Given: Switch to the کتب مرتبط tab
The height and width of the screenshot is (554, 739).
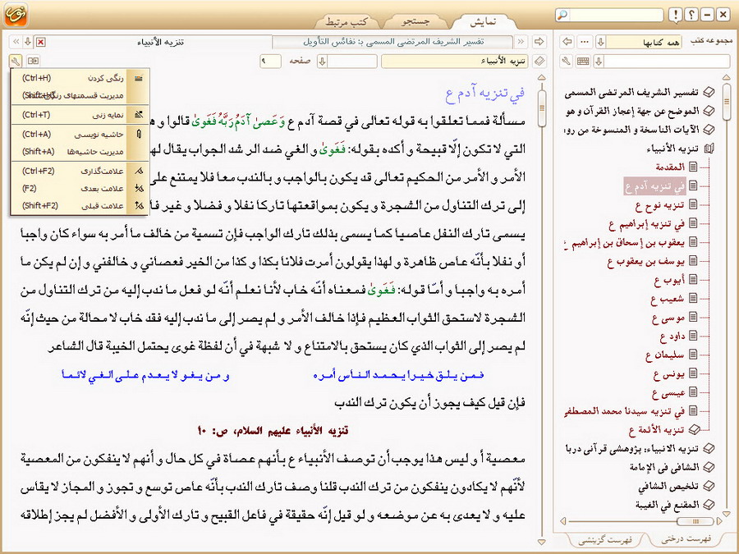Looking at the screenshot, I should 347,22.
